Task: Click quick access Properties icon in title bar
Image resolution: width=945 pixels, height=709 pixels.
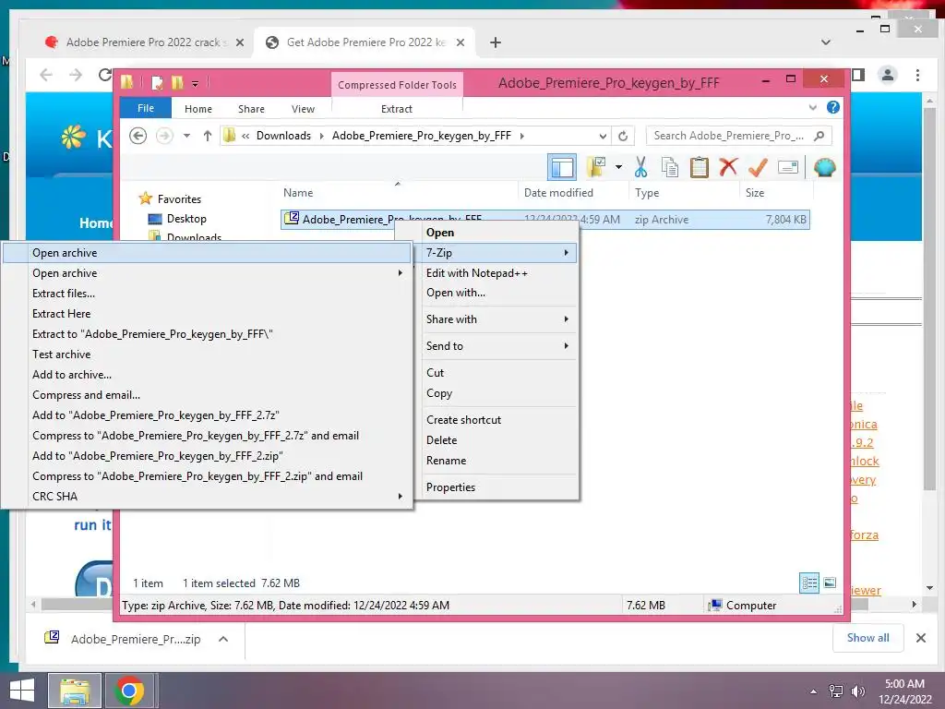Action: [x=157, y=82]
